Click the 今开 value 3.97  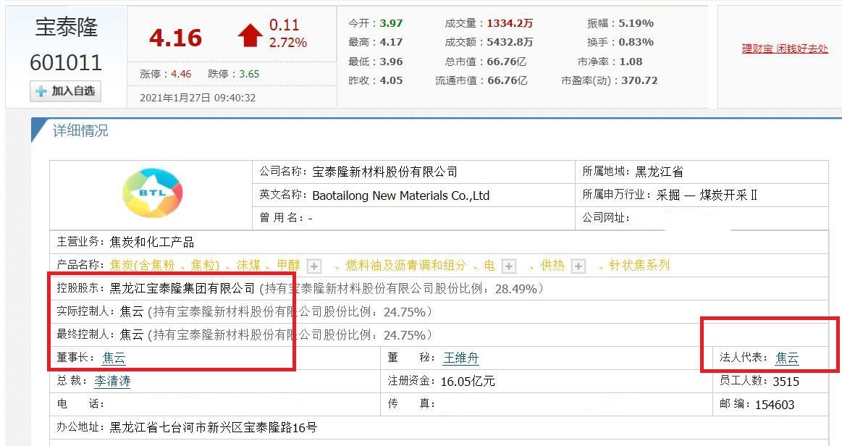pos(391,23)
